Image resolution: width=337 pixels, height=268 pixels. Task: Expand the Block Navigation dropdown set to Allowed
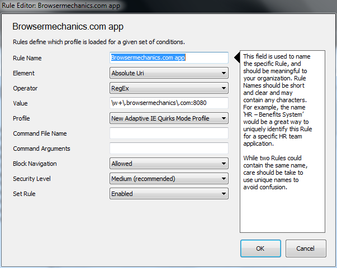point(169,164)
